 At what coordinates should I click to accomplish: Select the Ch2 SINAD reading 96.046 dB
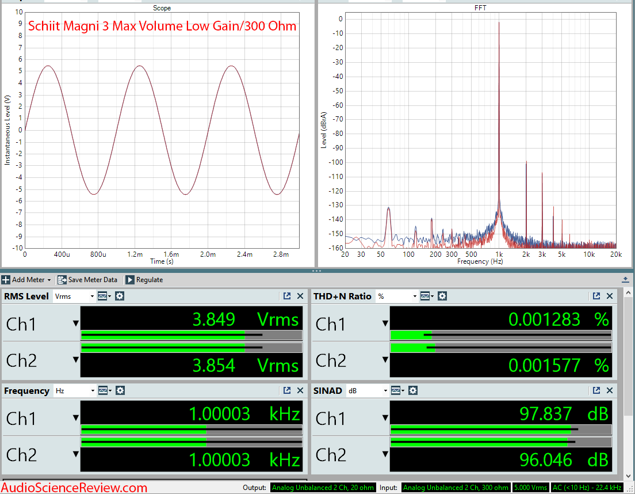pyautogui.click(x=564, y=460)
